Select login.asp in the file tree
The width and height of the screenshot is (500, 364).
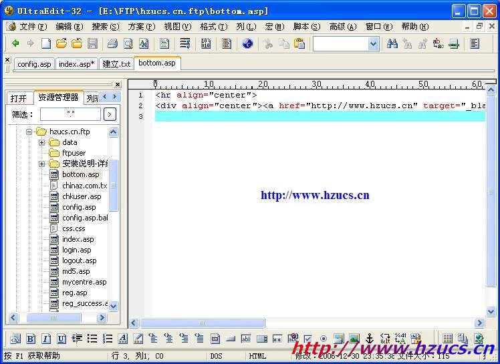[x=76, y=250]
